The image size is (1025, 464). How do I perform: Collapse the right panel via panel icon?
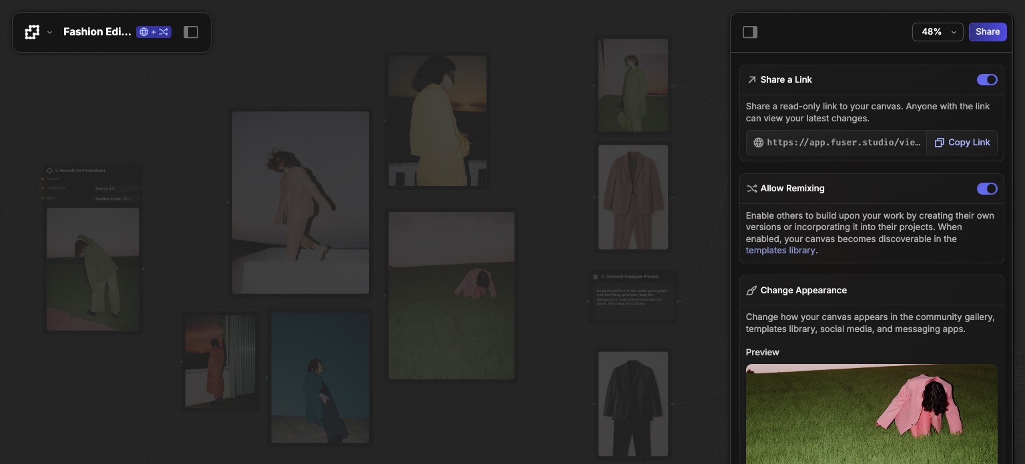click(750, 32)
